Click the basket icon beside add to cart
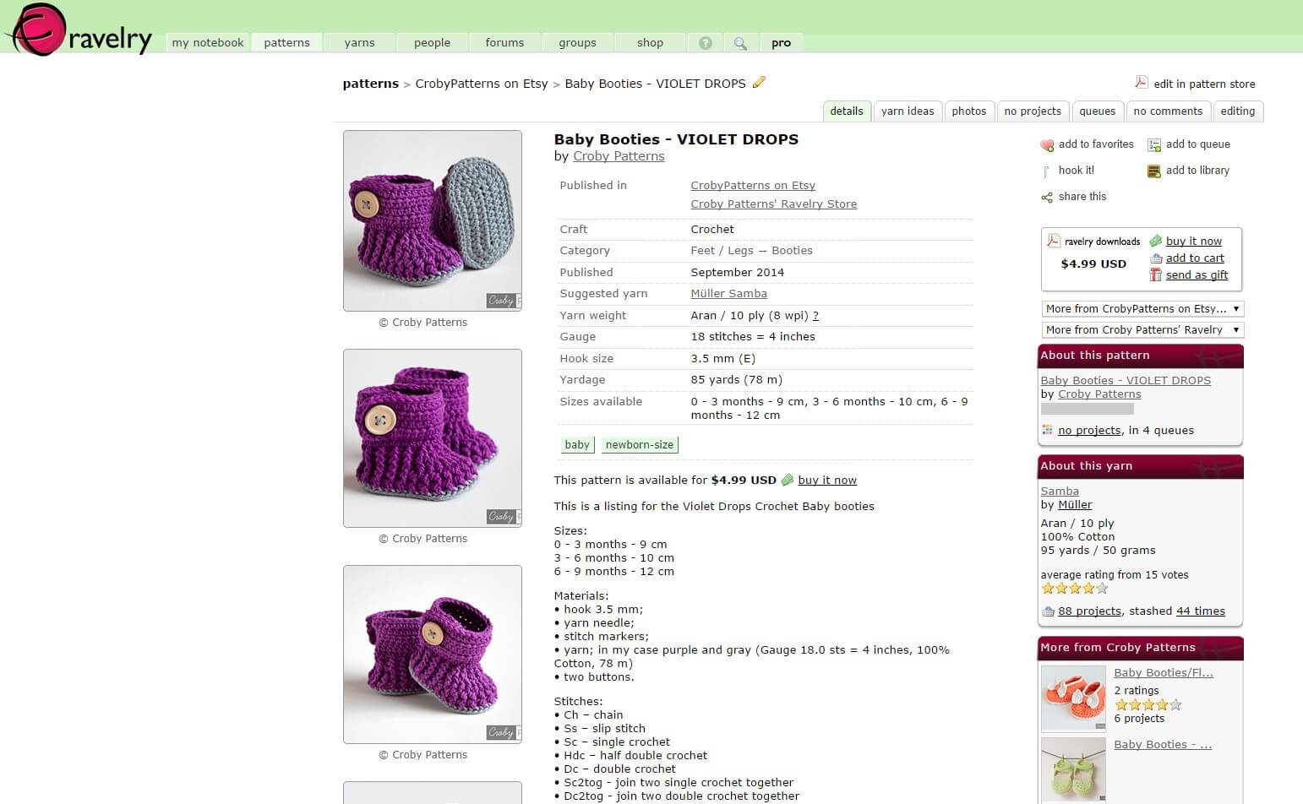Viewport: 1303px width, 804px height. (1156, 258)
